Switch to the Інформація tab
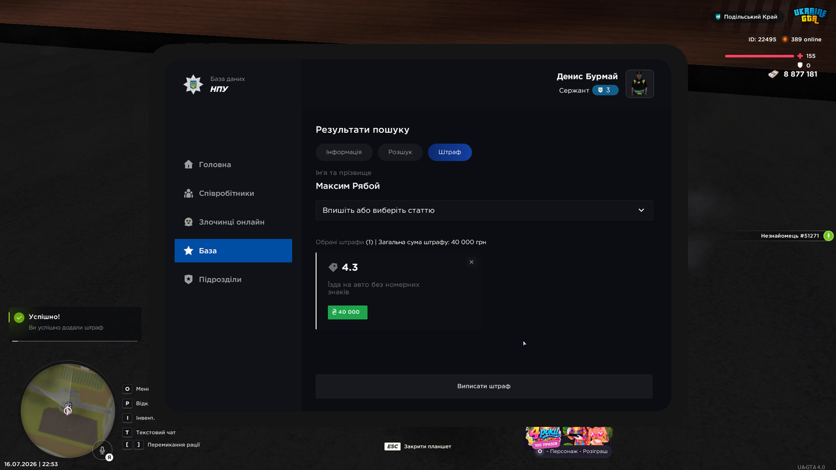This screenshot has height=470, width=836. coord(344,152)
